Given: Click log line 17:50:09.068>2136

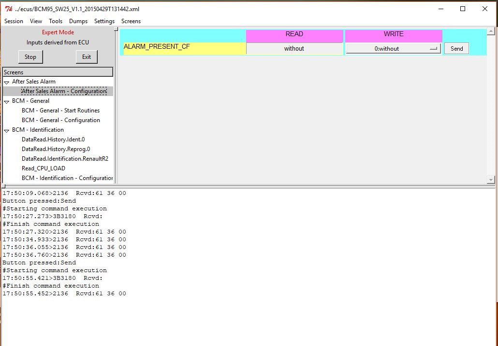Looking at the screenshot, I should click(x=64, y=194).
